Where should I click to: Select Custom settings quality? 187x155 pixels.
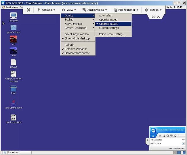coord(113,28)
